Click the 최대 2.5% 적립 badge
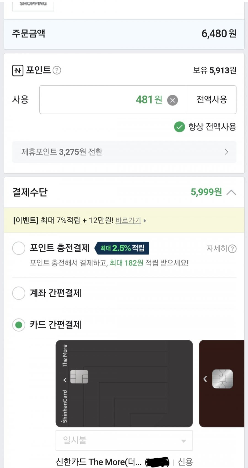The image size is (248, 468). (122, 248)
